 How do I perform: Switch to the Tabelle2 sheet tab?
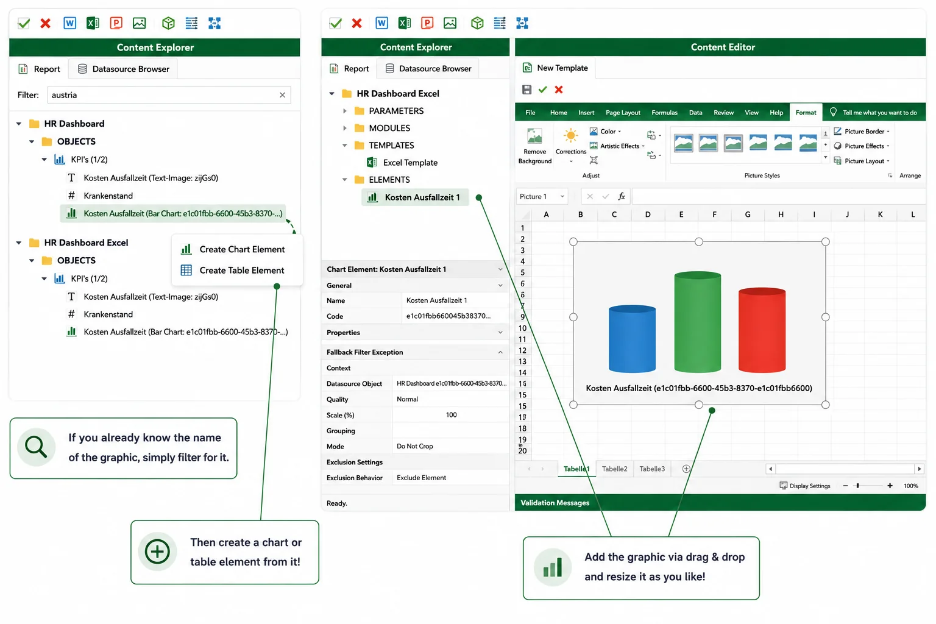coord(614,469)
